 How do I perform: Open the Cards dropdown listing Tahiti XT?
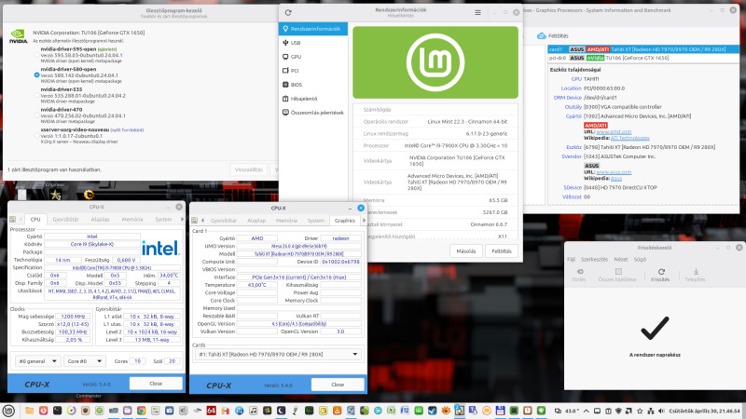[278, 355]
